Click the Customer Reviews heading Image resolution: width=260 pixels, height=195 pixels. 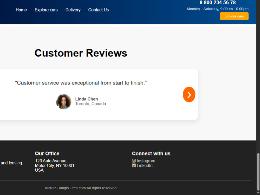click(x=81, y=53)
